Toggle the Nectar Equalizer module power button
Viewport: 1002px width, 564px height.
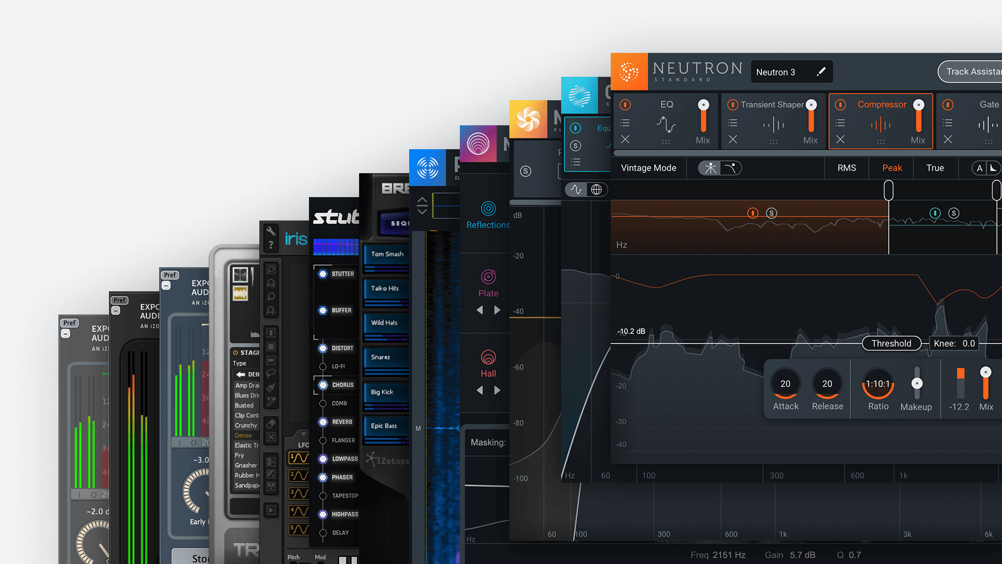click(x=576, y=128)
